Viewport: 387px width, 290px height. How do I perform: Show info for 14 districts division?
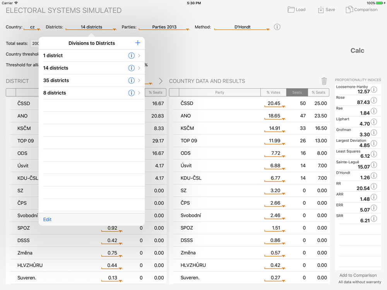coord(131,68)
